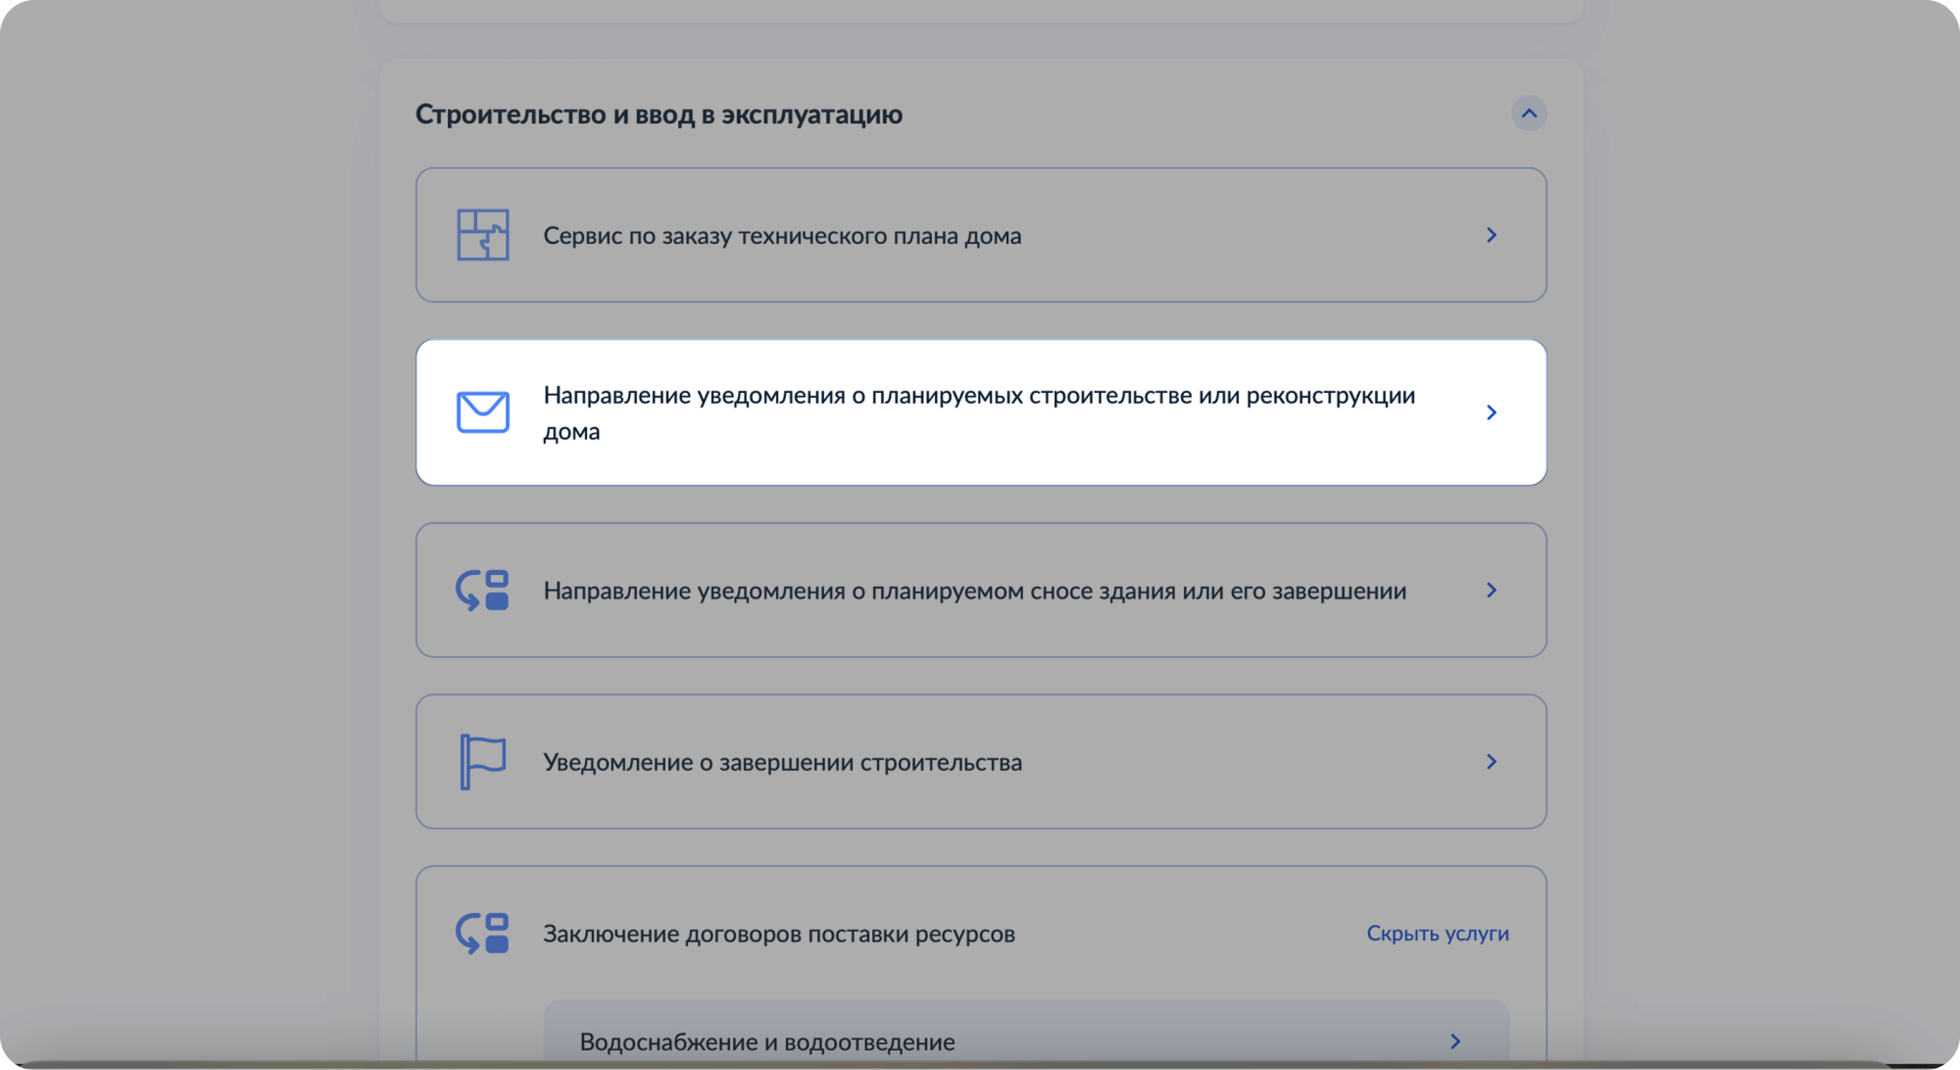The image size is (1960, 1070).
Task: Click Строительство и ввод в эксплуатацию heading
Action: (658, 114)
